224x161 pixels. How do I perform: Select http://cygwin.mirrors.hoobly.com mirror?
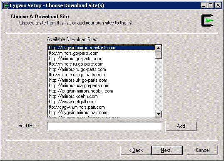click(102, 91)
